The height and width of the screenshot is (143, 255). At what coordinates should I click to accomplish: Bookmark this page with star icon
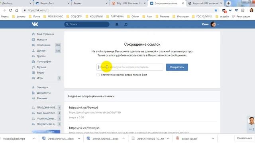pyautogui.click(x=216, y=10)
